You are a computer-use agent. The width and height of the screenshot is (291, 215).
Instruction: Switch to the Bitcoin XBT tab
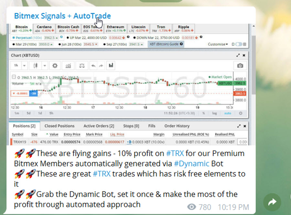(x=22, y=28)
